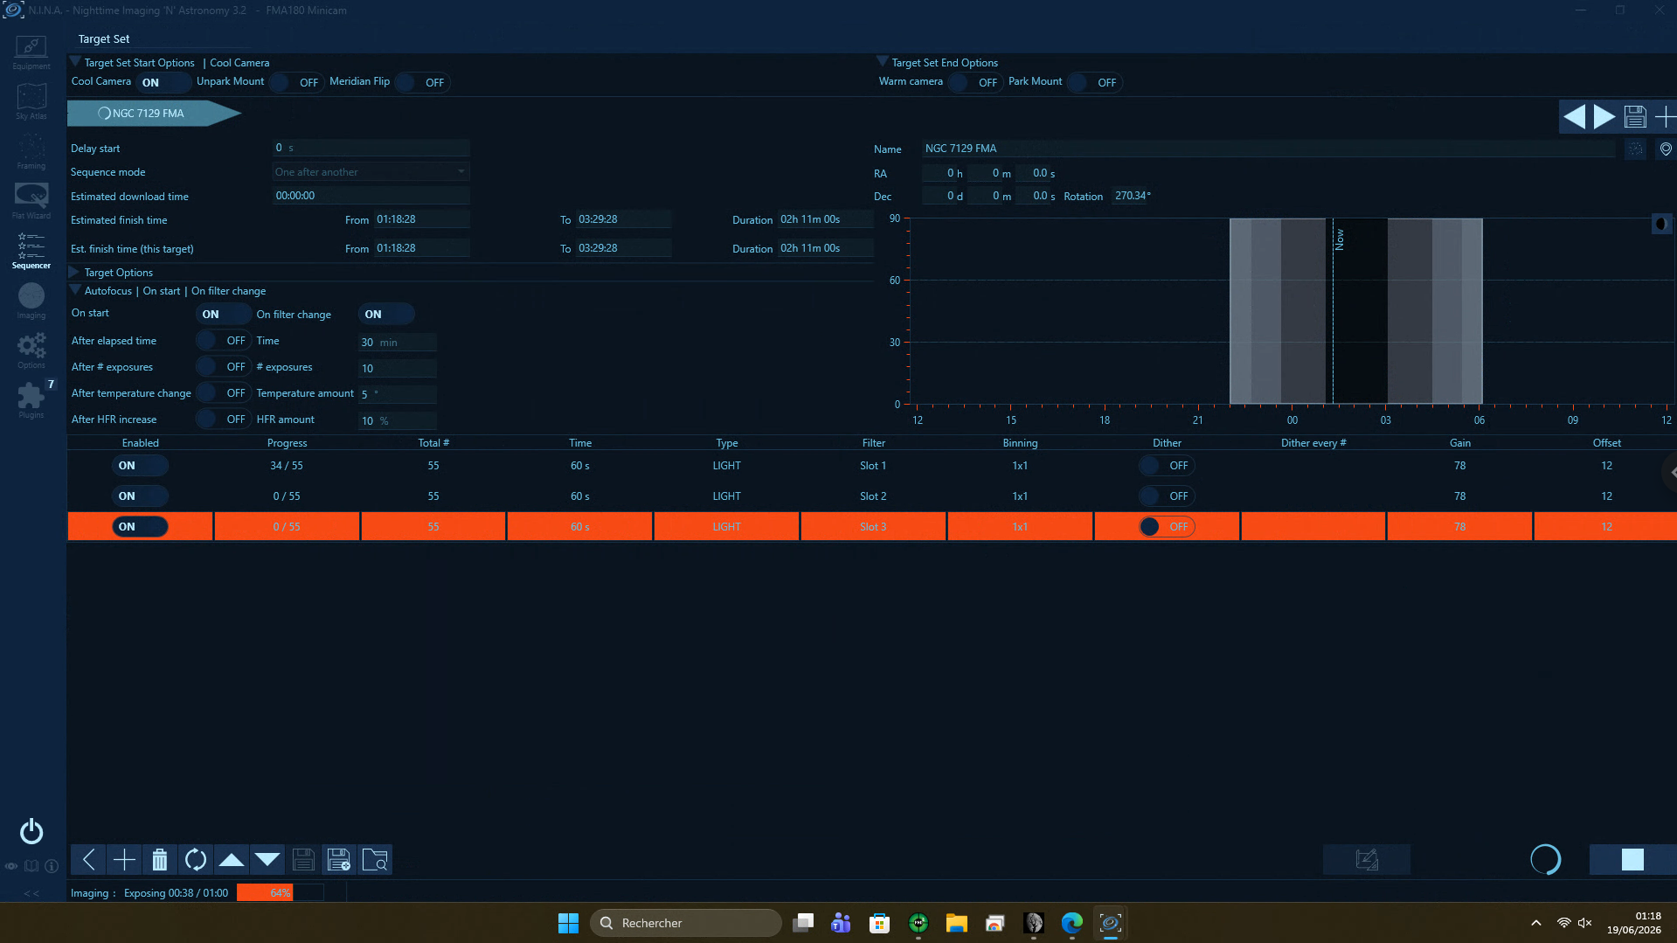Viewport: 1677px width, 943px height.
Task: Toggle After HFR increase switch
Action: pos(224,419)
